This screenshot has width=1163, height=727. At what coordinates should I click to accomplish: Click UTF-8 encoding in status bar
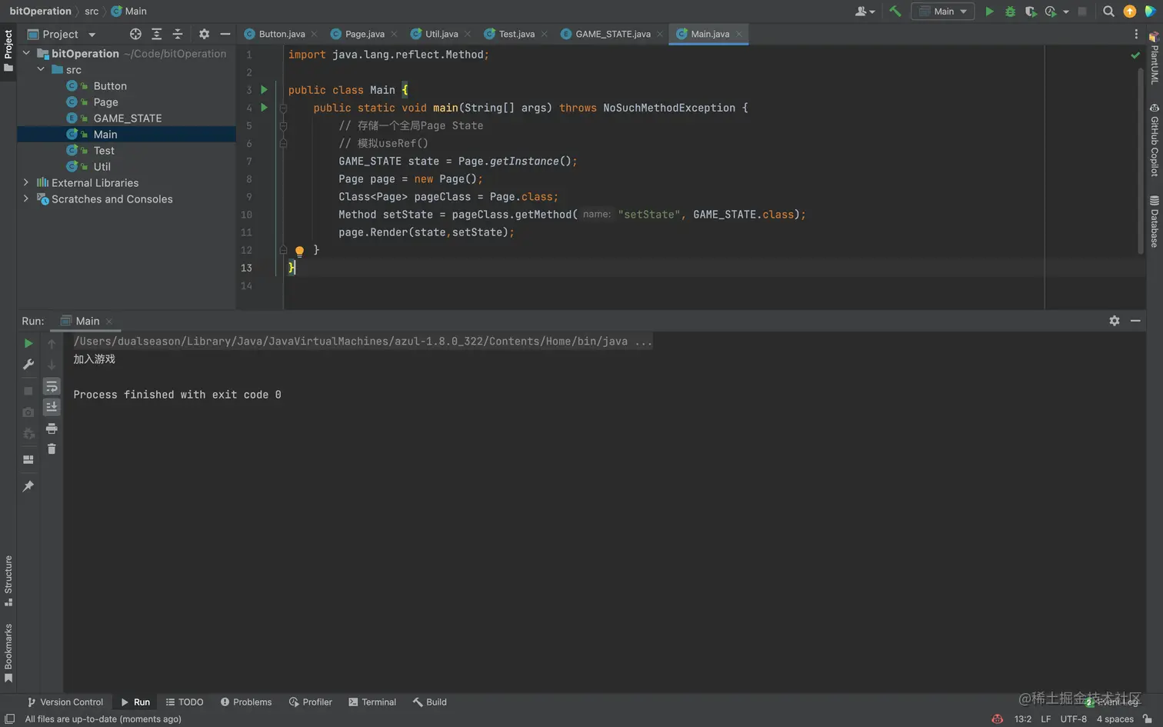tap(1073, 719)
